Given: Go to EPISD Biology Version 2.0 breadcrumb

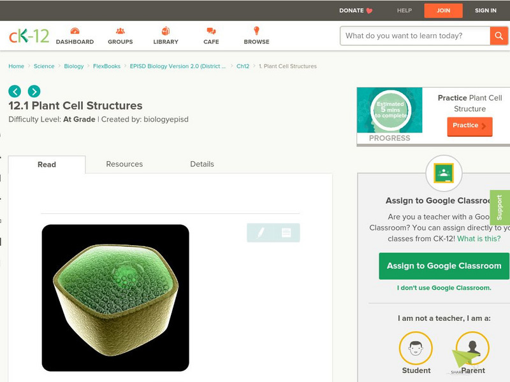Looking at the screenshot, I should click(x=178, y=66).
